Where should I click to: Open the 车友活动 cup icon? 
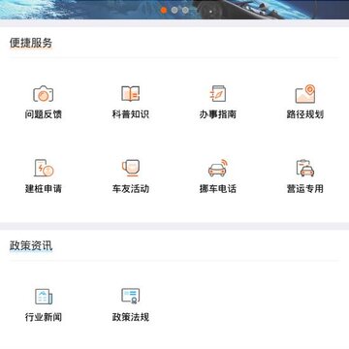click(131, 168)
